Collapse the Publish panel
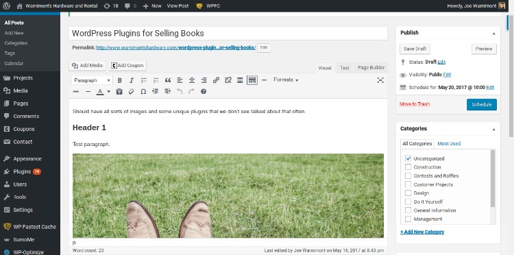This screenshot has width=514, height=255. [493, 33]
